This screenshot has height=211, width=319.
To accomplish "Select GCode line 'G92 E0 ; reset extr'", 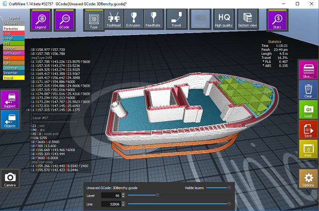I will click(x=44, y=134).
